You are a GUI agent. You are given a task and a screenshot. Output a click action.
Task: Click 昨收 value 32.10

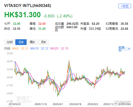tap(17, 29)
